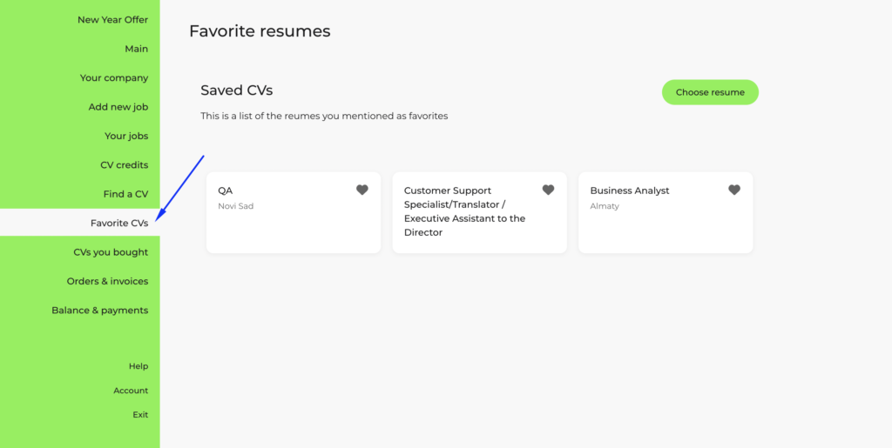Click Exit to log out
Viewport: 892px width, 448px height.
point(140,415)
